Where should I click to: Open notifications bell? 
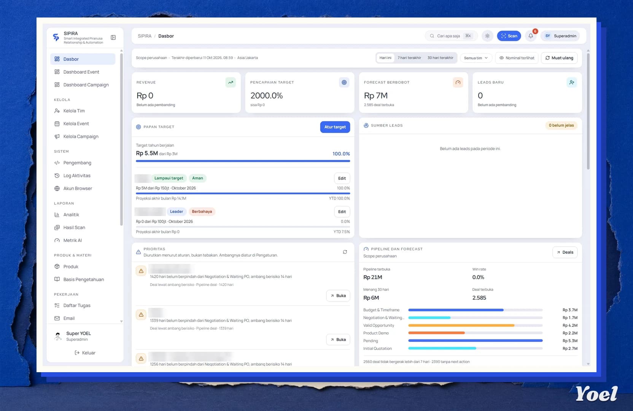pyautogui.click(x=531, y=36)
